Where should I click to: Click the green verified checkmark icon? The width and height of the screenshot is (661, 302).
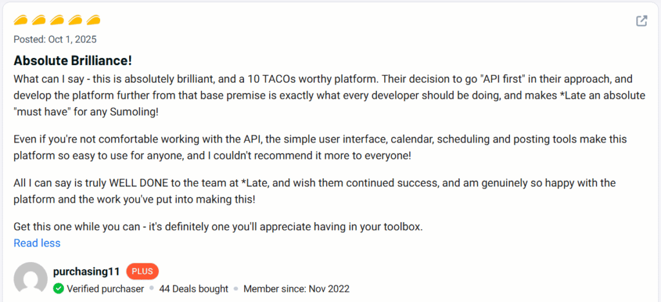point(59,288)
